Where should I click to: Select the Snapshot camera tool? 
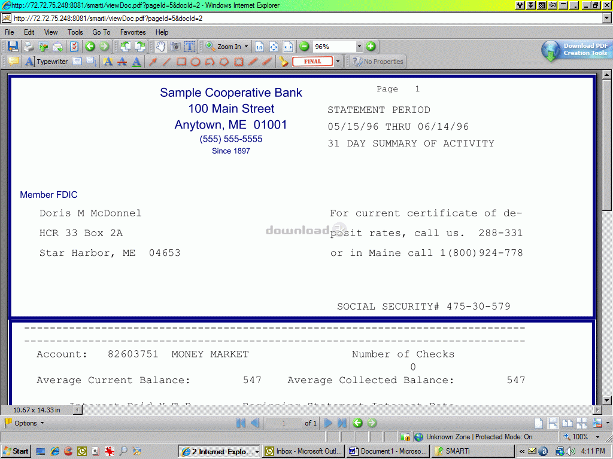click(x=175, y=47)
